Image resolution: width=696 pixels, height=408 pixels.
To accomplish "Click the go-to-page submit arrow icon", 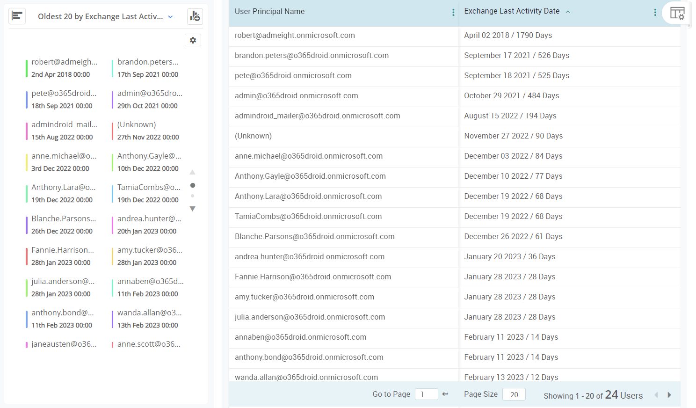I will click(445, 394).
